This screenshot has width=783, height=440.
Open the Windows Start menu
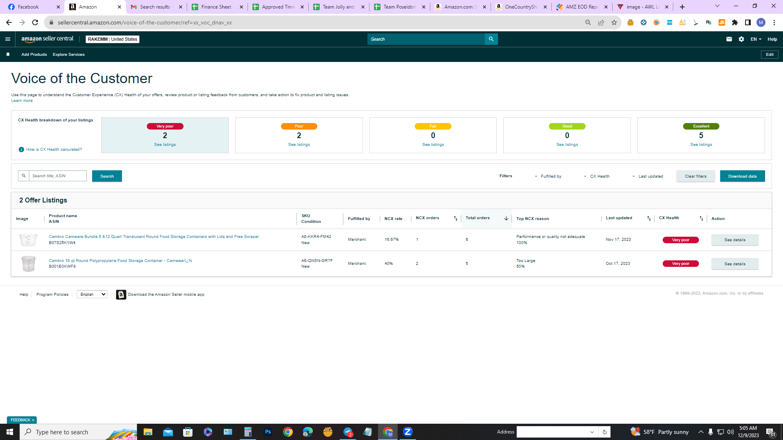[10, 432]
